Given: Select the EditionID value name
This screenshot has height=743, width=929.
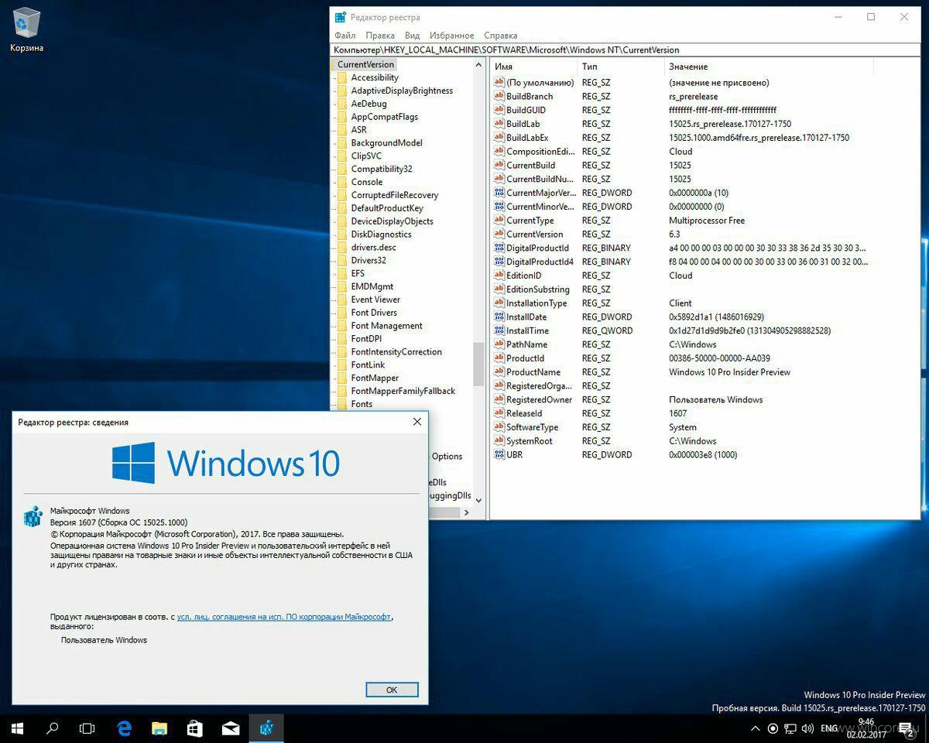Looking at the screenshot, I should 524,276.
